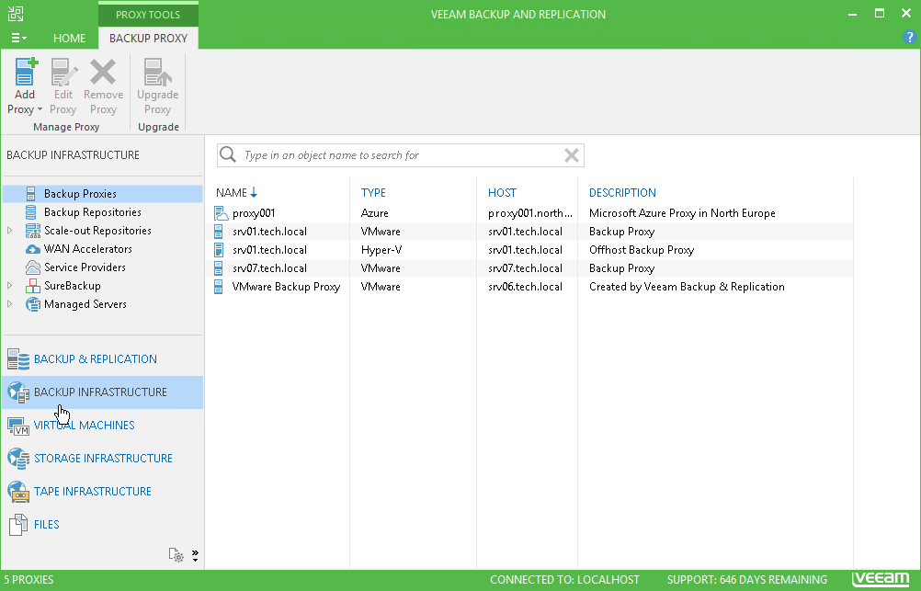Click the Backup Proxies tree icon
This screenshot has height=591, width=921.
[31, 194]
